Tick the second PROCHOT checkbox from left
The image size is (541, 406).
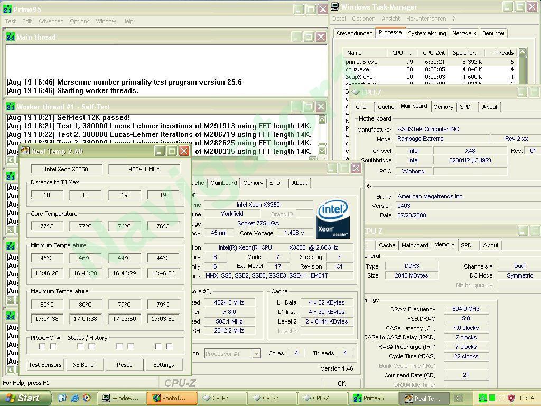point(53,346)
